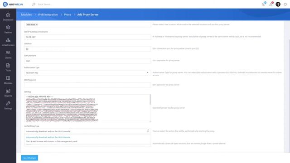Open the Settings wrench icon in sidebar
The width and height of the screenshot is (290, 163).
(8, 104)
